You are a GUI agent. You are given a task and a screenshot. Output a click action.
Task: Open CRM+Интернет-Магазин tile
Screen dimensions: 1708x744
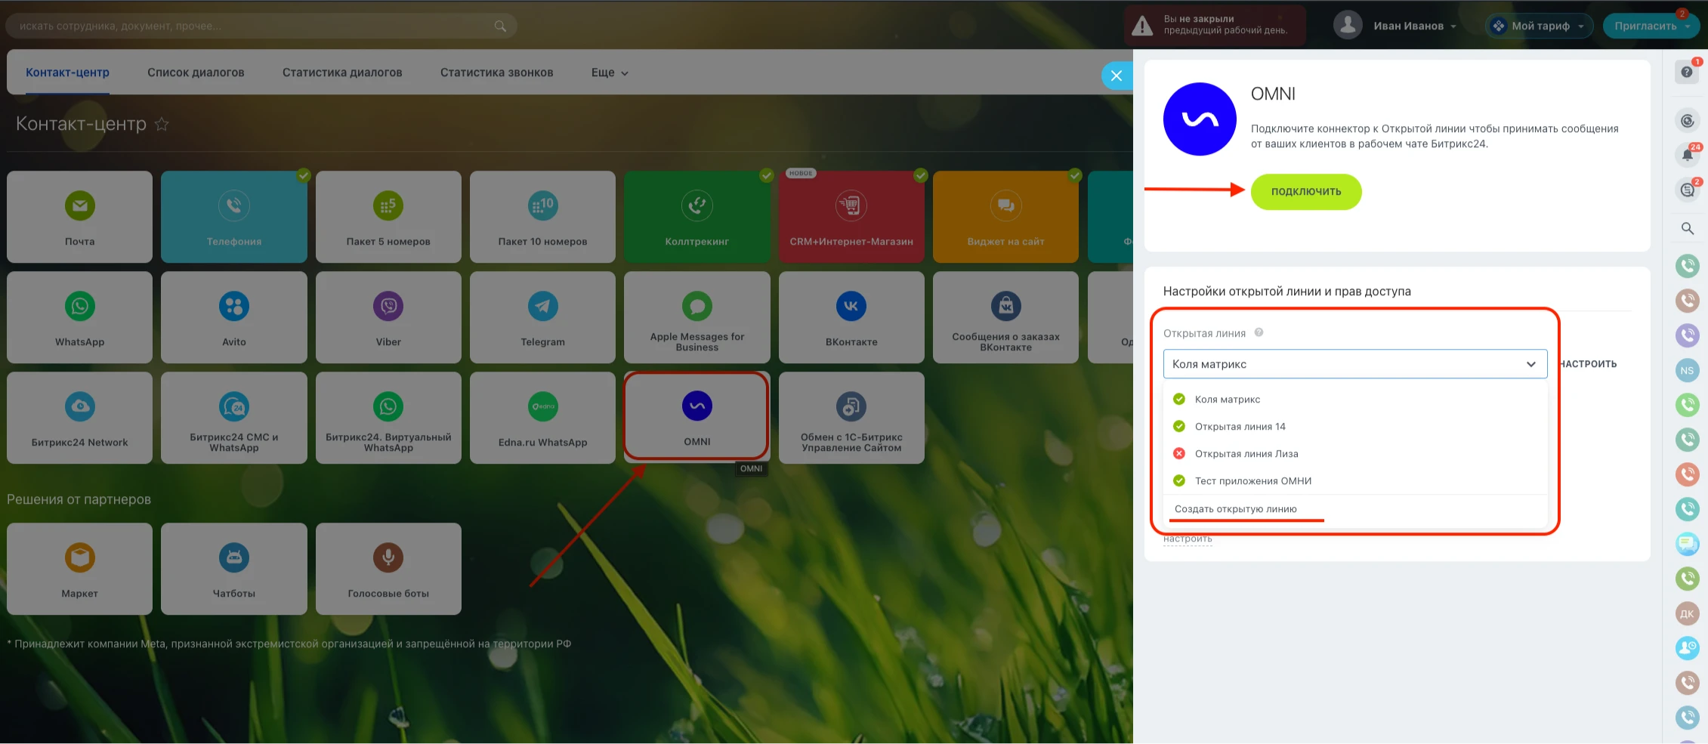tap(851, 217)
